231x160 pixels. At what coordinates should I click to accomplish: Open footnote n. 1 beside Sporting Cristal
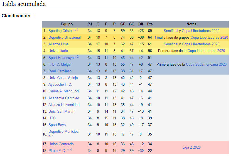pyautogui.click(x=76, y=30)
